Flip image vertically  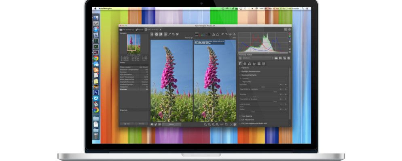(235, 34)
